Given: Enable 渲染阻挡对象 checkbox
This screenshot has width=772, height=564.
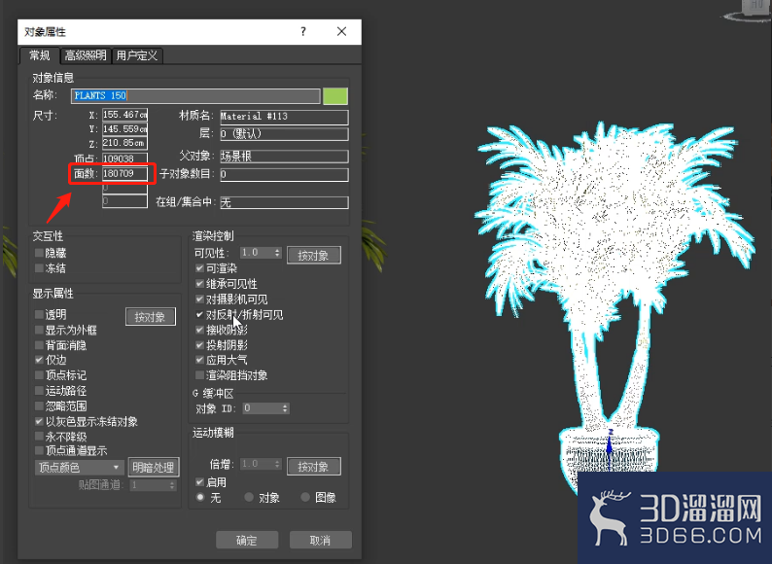Looking at the screenshot, I should [x=199, y=374].
